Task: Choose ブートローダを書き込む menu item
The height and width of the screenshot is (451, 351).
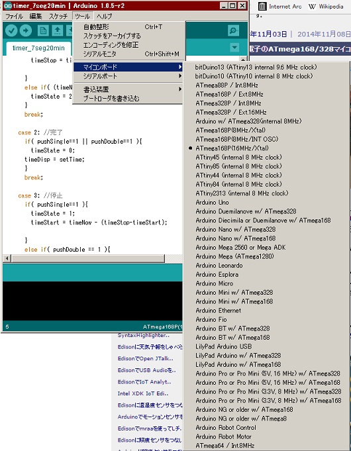Action: point(128,99)
